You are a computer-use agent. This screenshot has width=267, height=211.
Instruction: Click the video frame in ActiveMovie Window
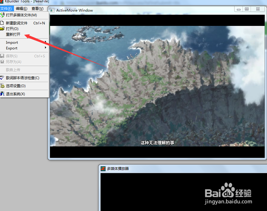coord(157,86)
